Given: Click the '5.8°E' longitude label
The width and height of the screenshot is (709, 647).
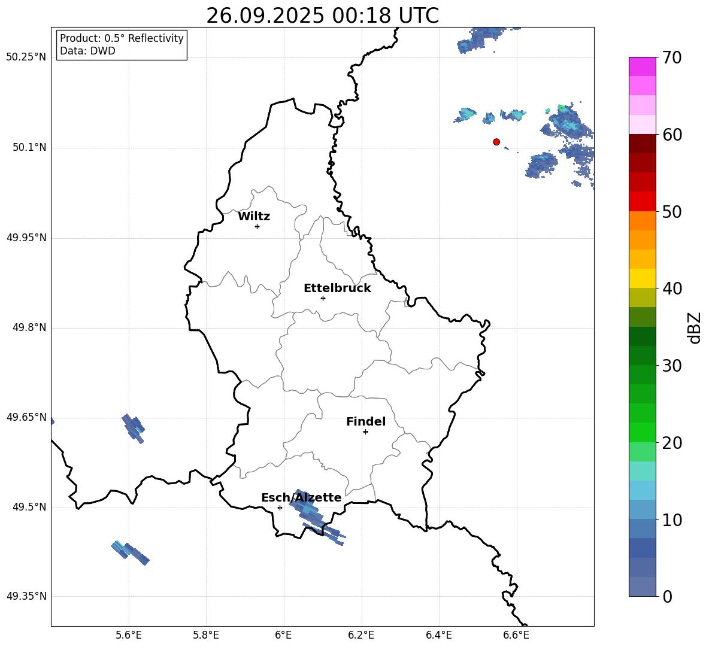Looking at the screenshot, I should pyautogui.click(x=206, y=635).
